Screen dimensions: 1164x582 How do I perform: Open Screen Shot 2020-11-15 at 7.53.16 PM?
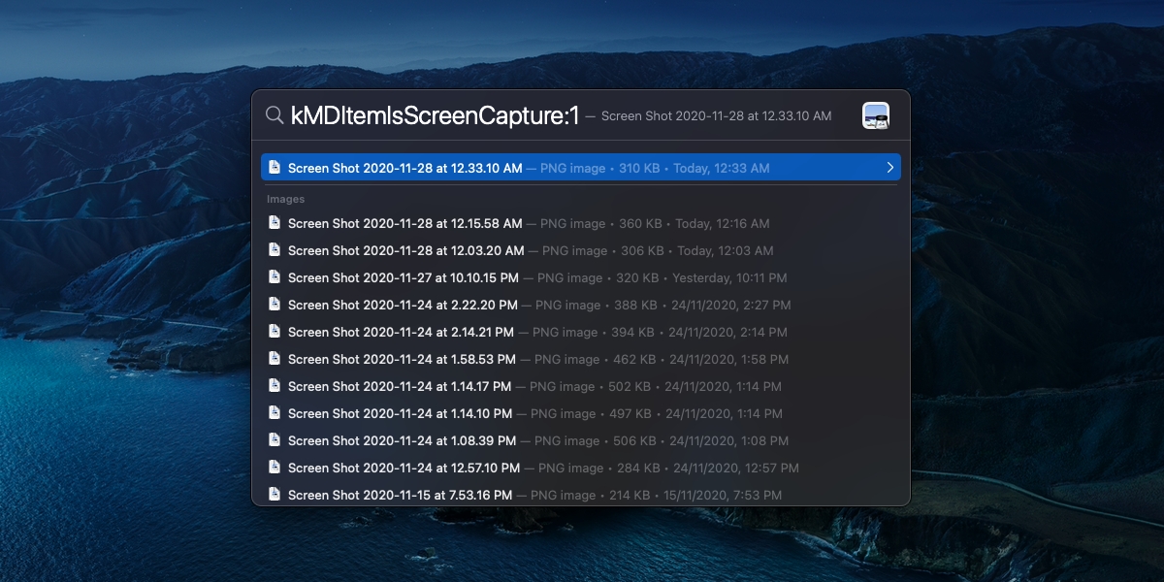pos(581,495)
